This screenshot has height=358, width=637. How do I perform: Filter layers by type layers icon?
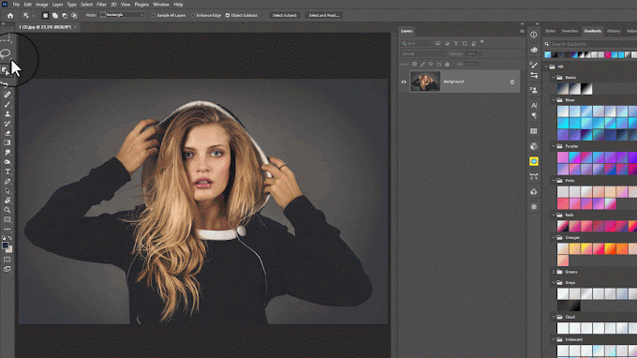pyautogui.click(x=456, y=43)
